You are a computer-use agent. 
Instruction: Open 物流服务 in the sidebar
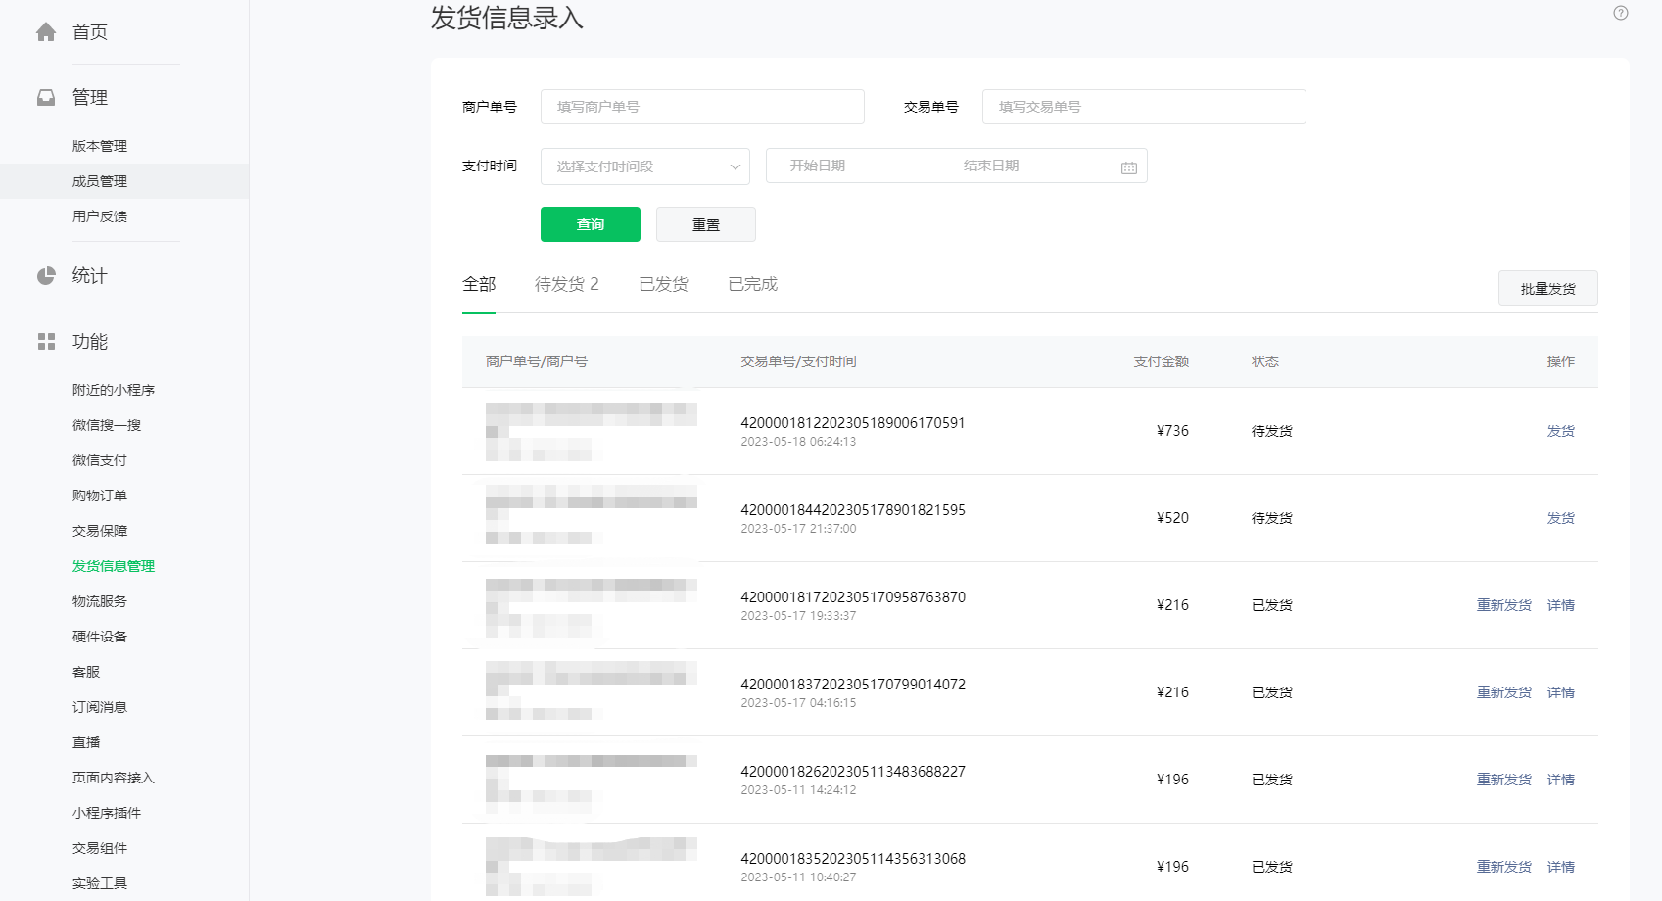click(100, 601)
